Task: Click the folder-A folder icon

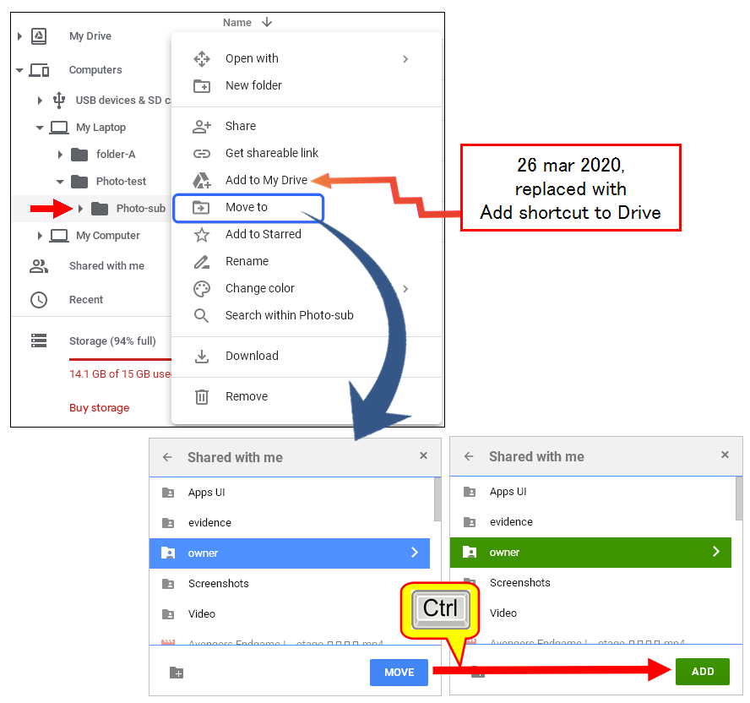Action: (79, 155)
